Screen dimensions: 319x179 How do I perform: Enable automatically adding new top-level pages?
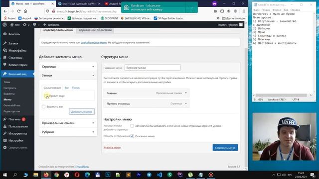pos(132,126)
